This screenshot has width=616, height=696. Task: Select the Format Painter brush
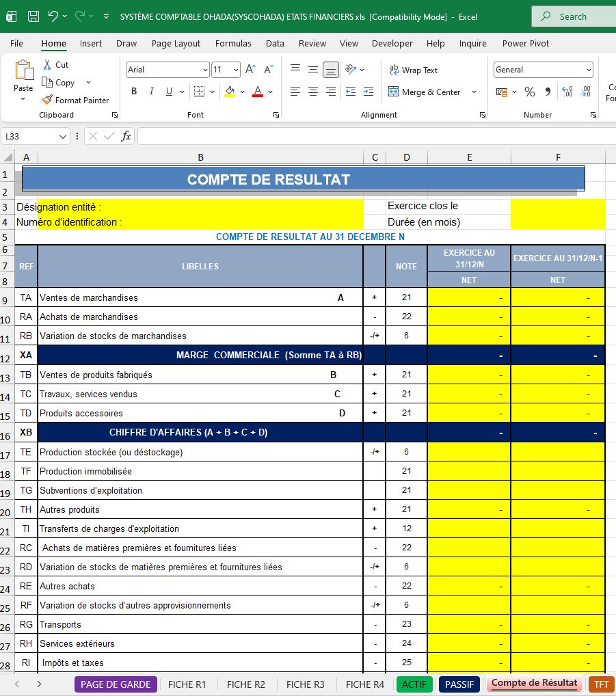(x=47, y=101)
